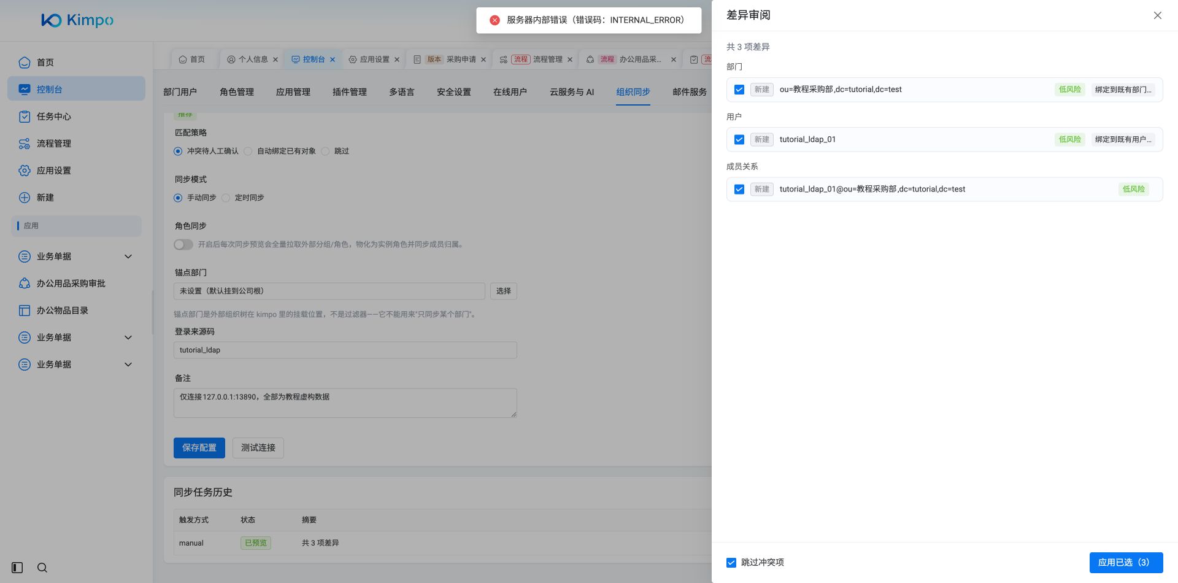Click 选择 button next to 锚点部门
The image size is (1178, 583).
(504, 291)
